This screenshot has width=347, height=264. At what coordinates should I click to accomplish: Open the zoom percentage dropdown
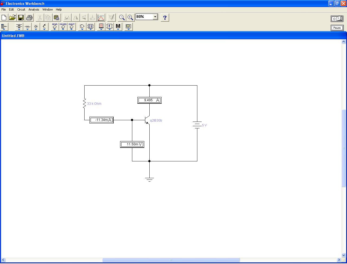pos(155,17)
